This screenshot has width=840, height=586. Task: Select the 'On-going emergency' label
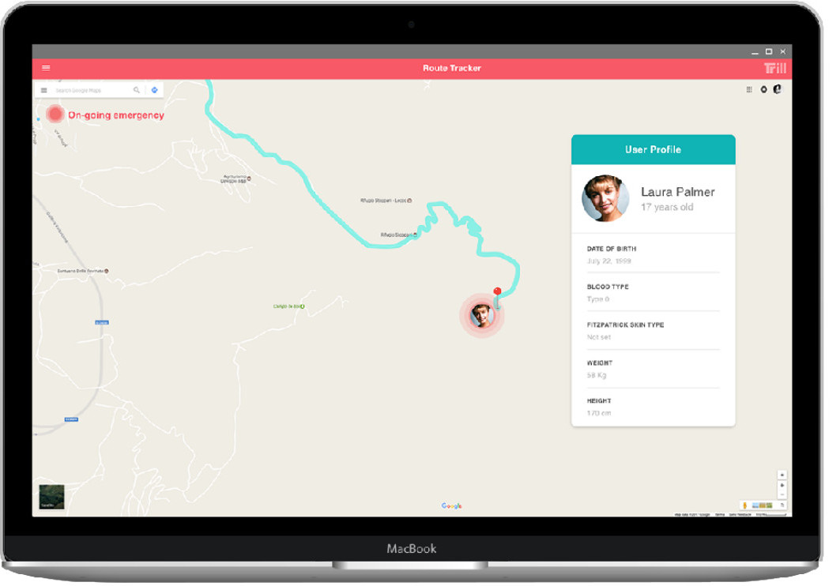(x=115, y=115)
